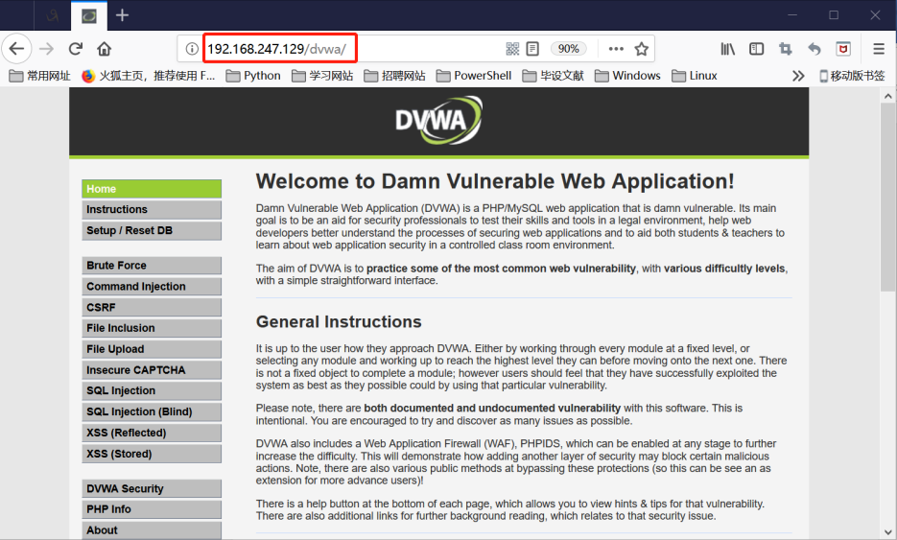
Task: Open the QR code icon in address bar
Action: pyautogui.click(x=512, y=49)
